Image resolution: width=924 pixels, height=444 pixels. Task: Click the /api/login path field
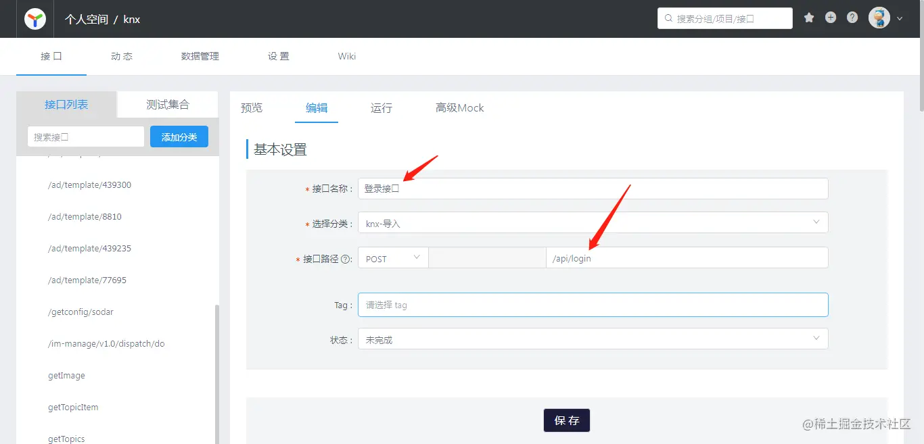pyautogui.click(x=687, y=258)
